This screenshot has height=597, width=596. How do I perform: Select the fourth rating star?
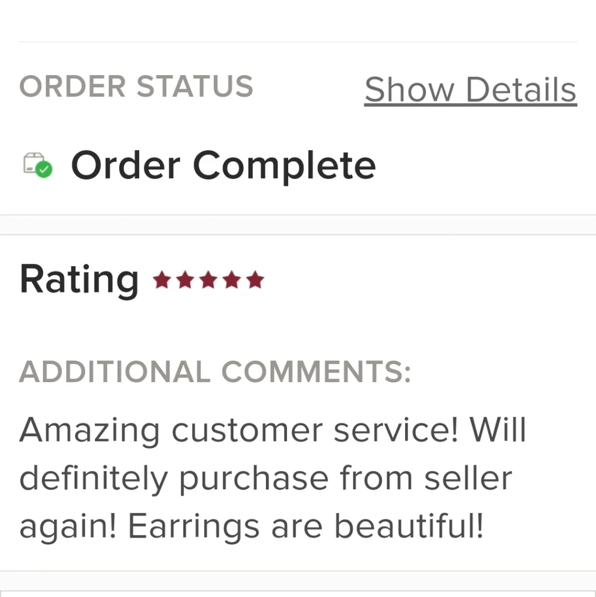point(231,280)
